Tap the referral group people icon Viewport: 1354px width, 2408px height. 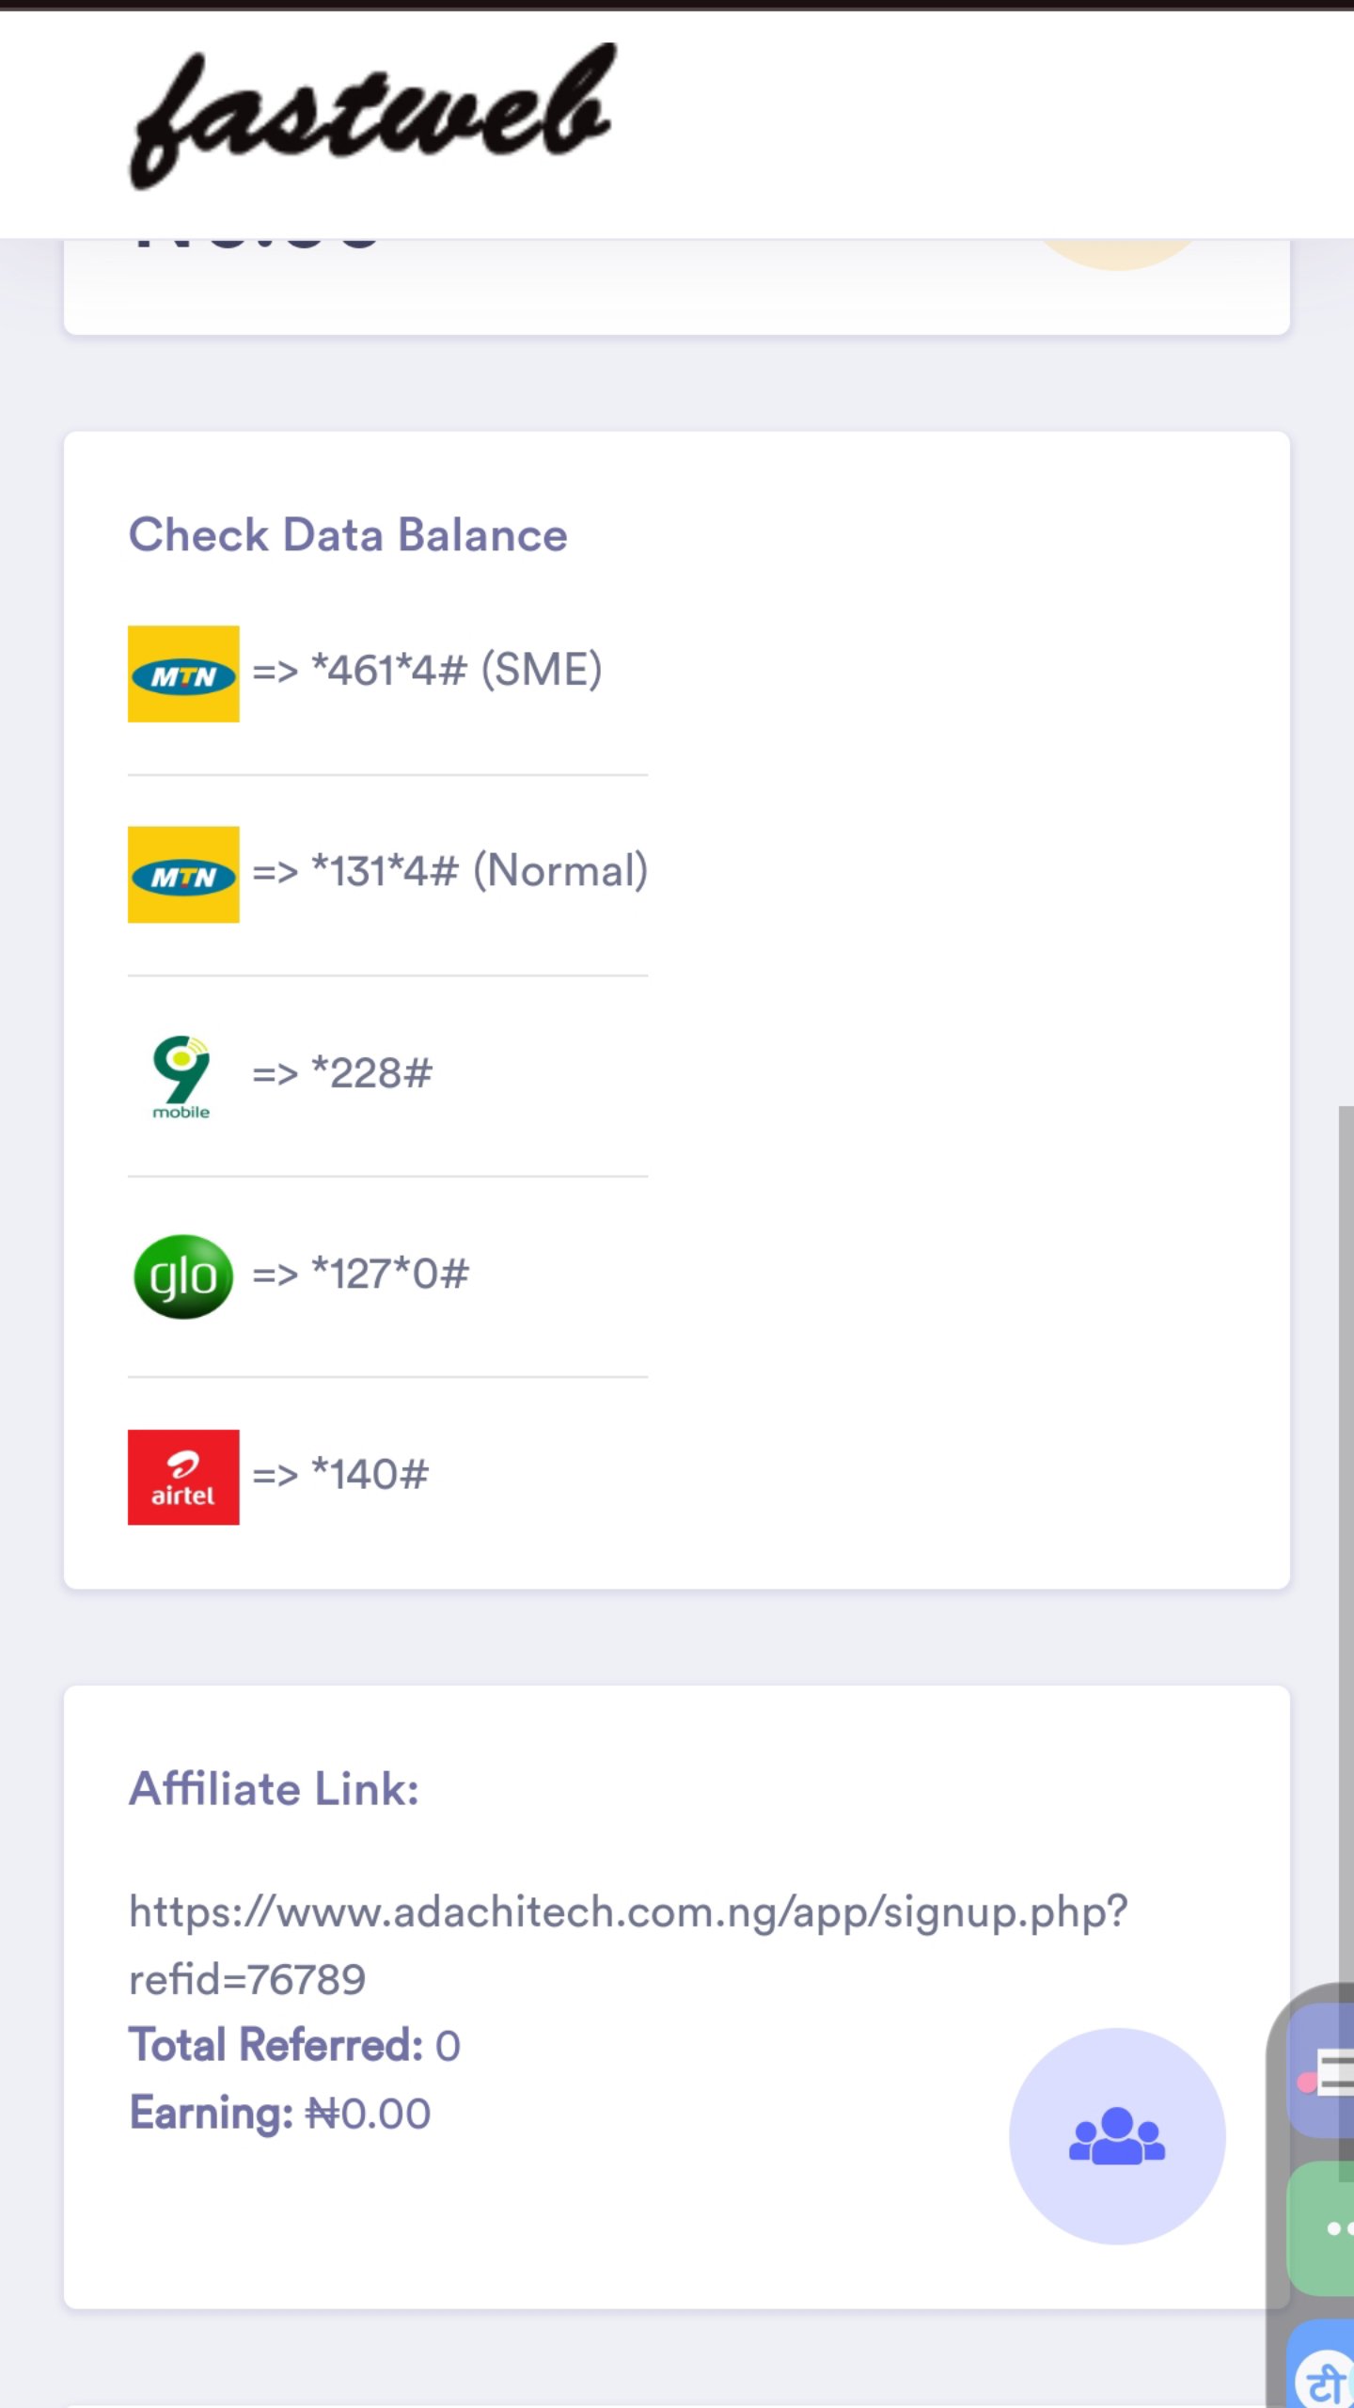1116,2135
